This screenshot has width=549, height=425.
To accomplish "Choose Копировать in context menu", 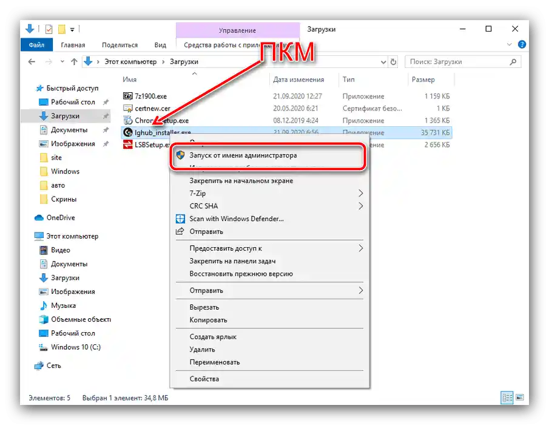I will pyautogui.click(x=269, y=320).
